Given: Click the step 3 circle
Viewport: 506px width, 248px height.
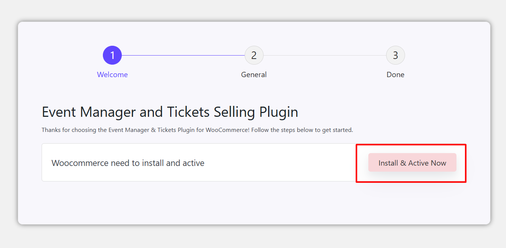Looking at the screenshot, I should pyautogui.click(x=395, y=56).
